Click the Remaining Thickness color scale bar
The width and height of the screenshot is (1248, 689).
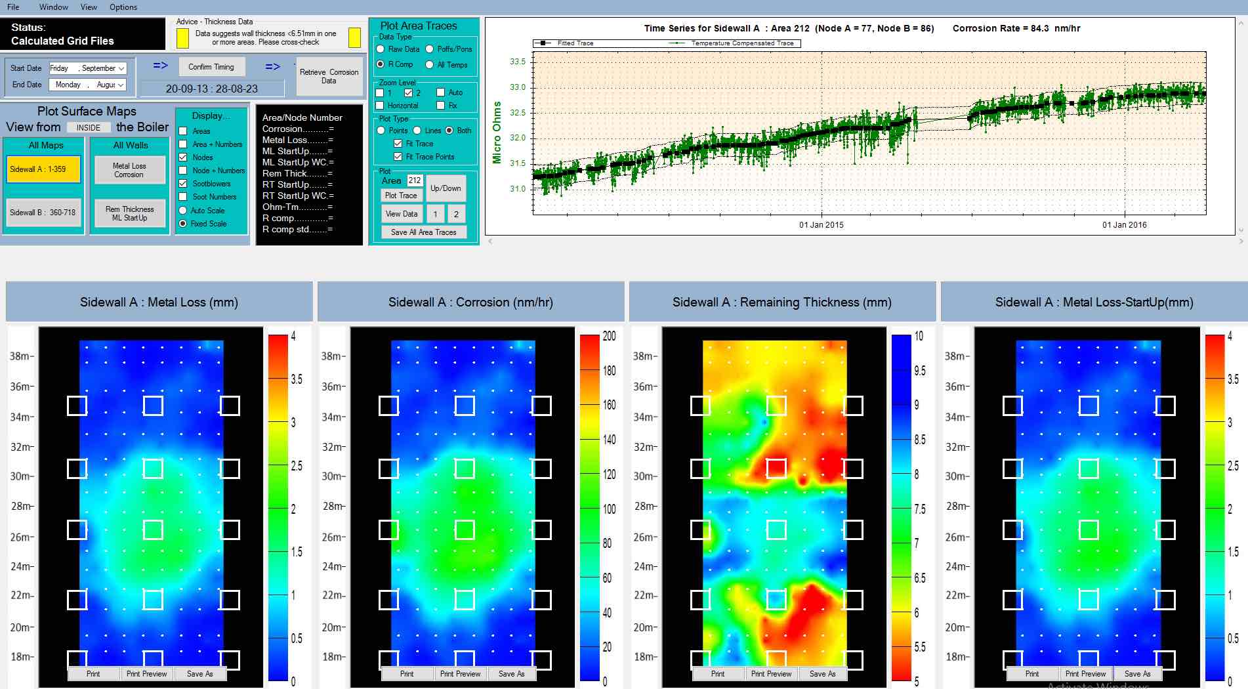click(902, 508)
